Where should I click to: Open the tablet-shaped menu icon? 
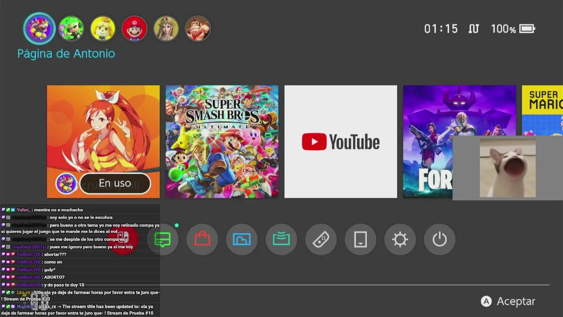click(361, 240)
